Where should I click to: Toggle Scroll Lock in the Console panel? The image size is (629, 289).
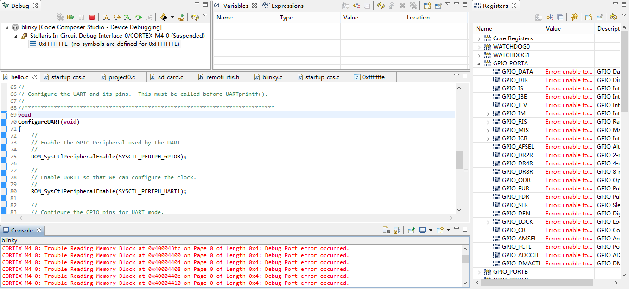397,230
